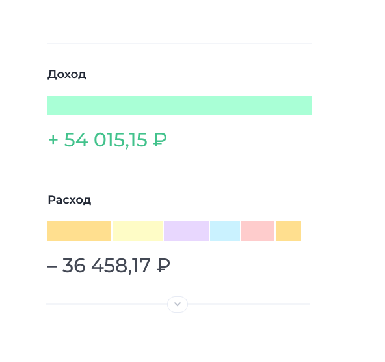Click the minus sign before expense amount
Viewport: 385px width, 362px height.
point(52,266)
